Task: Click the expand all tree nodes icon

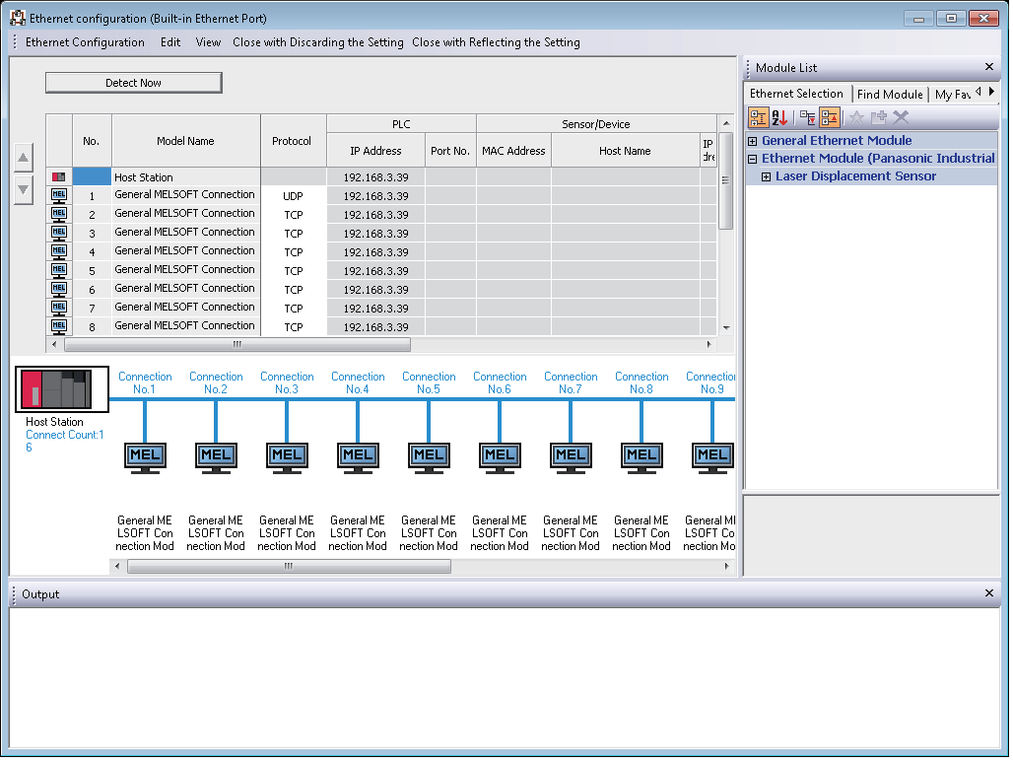Action: 808,117
